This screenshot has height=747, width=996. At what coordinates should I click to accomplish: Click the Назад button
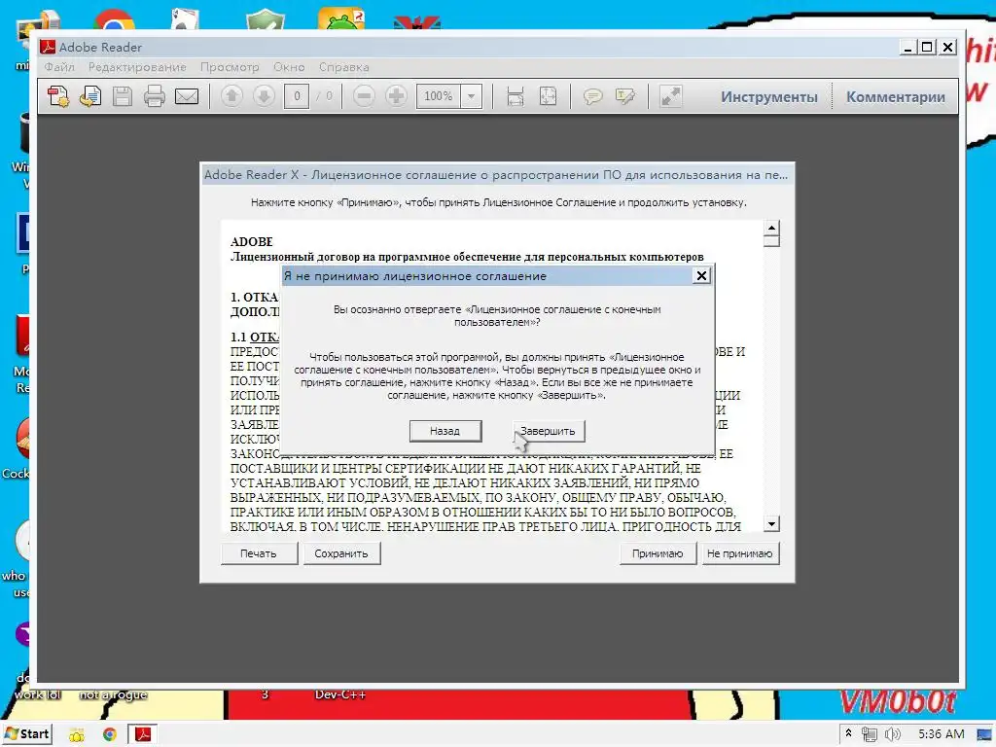tap(445, 431)
